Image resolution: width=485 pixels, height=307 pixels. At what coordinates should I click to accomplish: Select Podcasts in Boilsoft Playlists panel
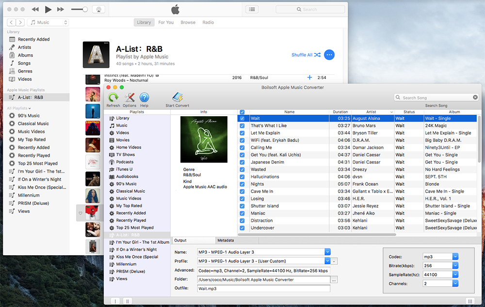point(125,162)
